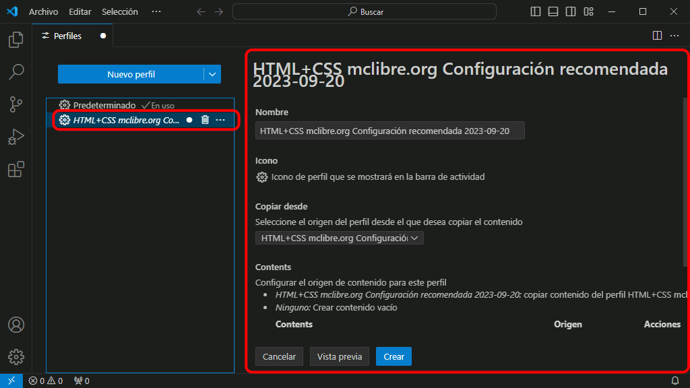Go forward with the right arrow

point(219,12)
